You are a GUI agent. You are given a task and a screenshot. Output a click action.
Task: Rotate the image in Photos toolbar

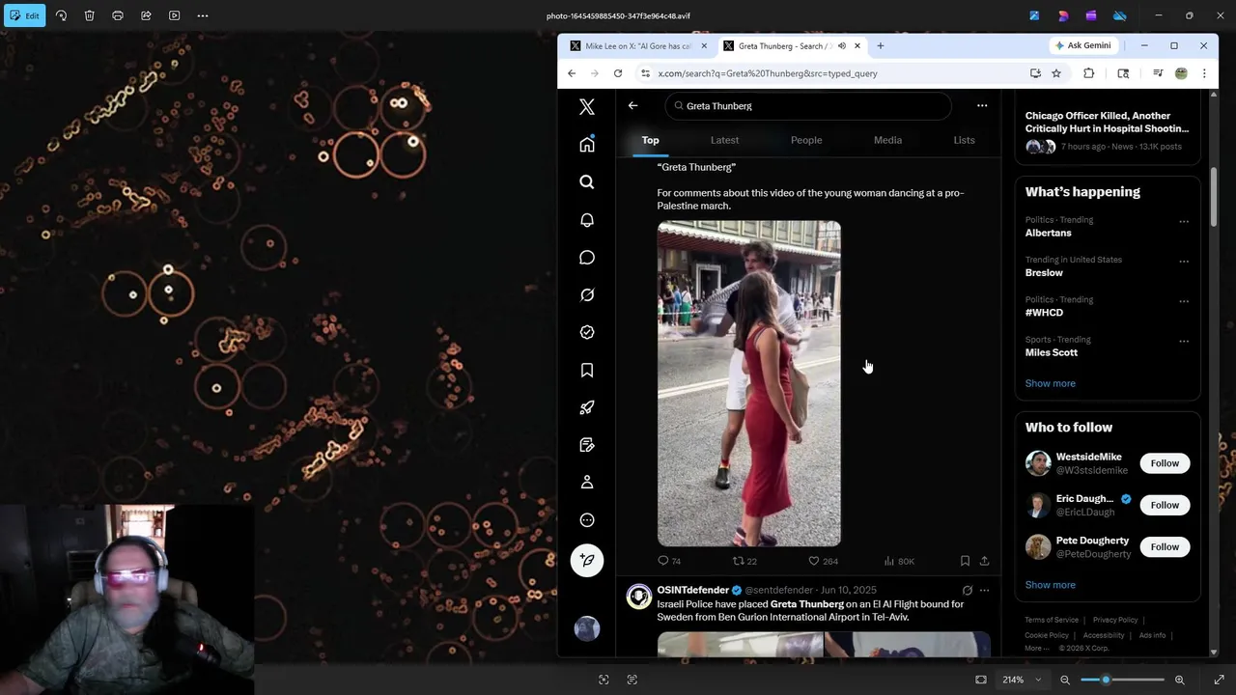pyautogui.click(x=61, y=15)
